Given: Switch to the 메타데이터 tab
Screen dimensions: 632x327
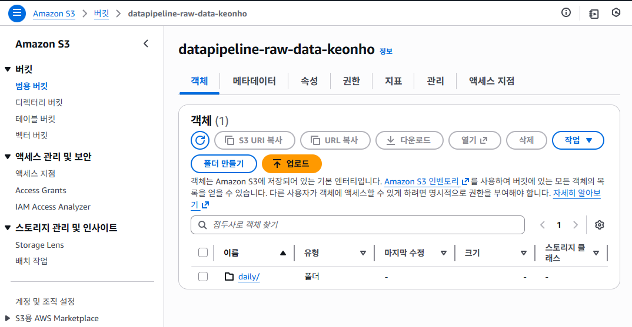Looking at the screenshot, I should click(254, 81).
